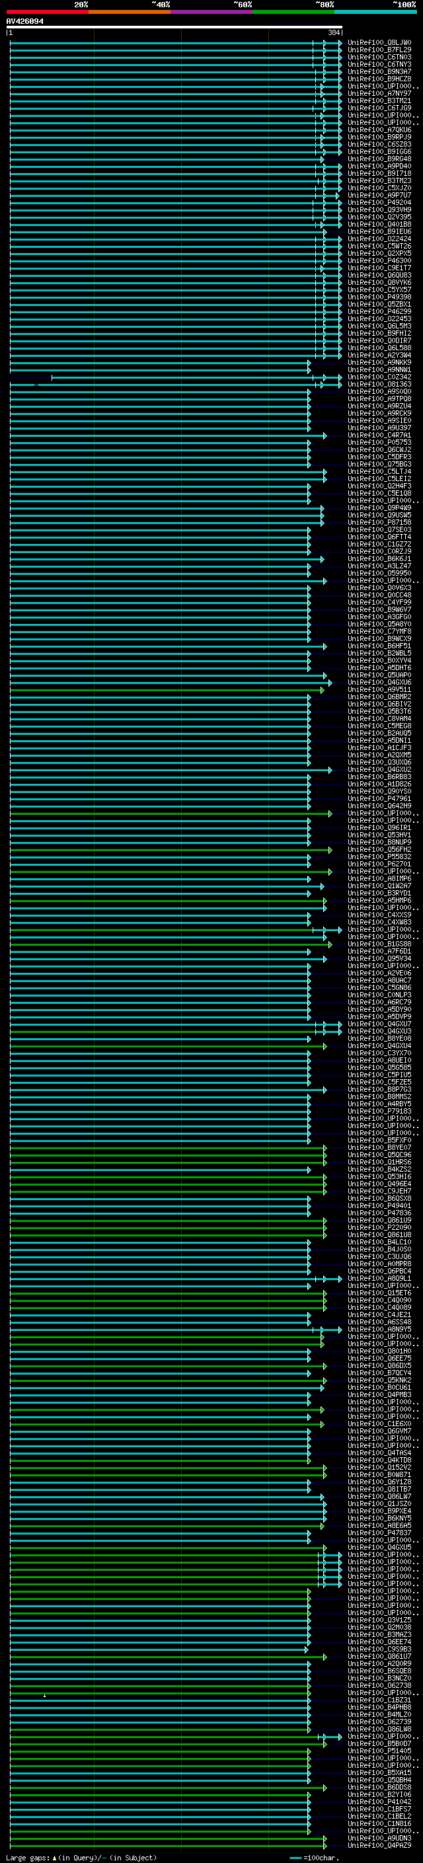Select entry UniRef100_A9P7U7
Screen dimensions: 423x1863
tap(379, 195)
